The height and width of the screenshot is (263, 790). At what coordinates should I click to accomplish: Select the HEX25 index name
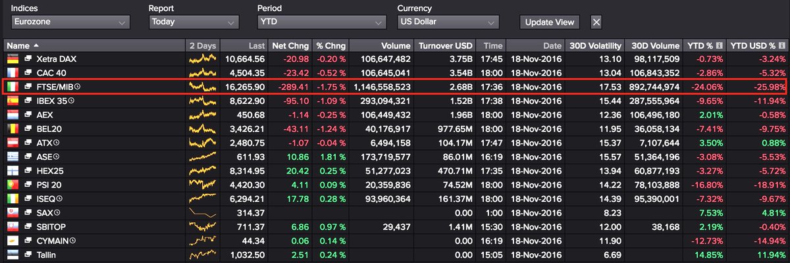[50, 170]
